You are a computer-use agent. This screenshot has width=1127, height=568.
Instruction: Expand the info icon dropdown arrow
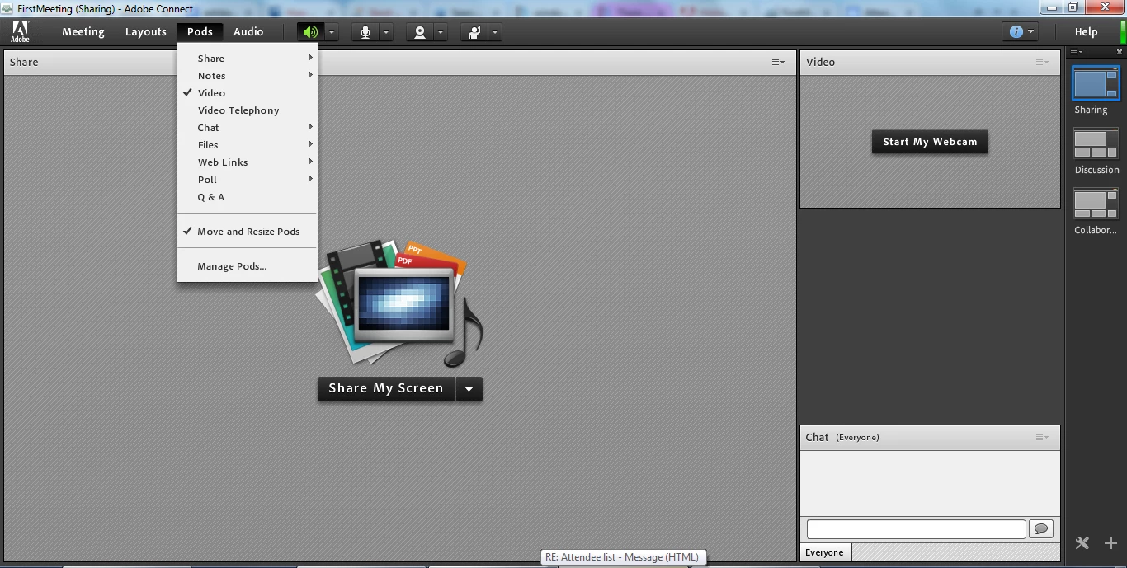coord(1031,32)
